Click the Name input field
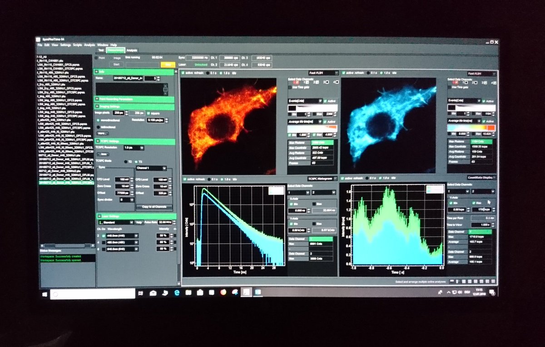Viewport: 545px width, 347px height. point(129,78)
